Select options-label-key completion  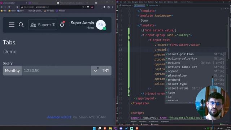[x=195, y=67]
